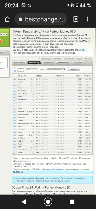Image resolution: width=96 pixels, height=209 pixels.
Task: Tap the bestchange.ru address bar
Action: [x=41, y=19]
